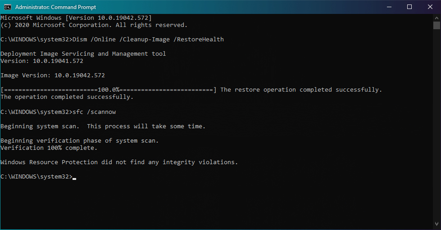
Task: Click 'The restore operation completed successfully.' text
Action: 301,90
